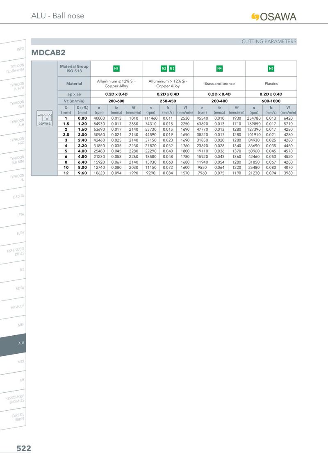Select the Vc range '600-1000'
The height and width of the screenshot is (464, 328).
coord(271,101)
